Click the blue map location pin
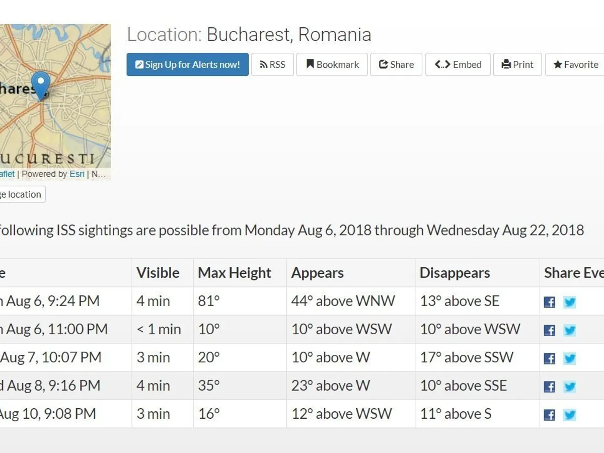 40,84
